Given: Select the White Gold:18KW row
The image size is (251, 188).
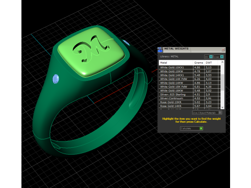Looking at the screenshot, I should 190,90.
